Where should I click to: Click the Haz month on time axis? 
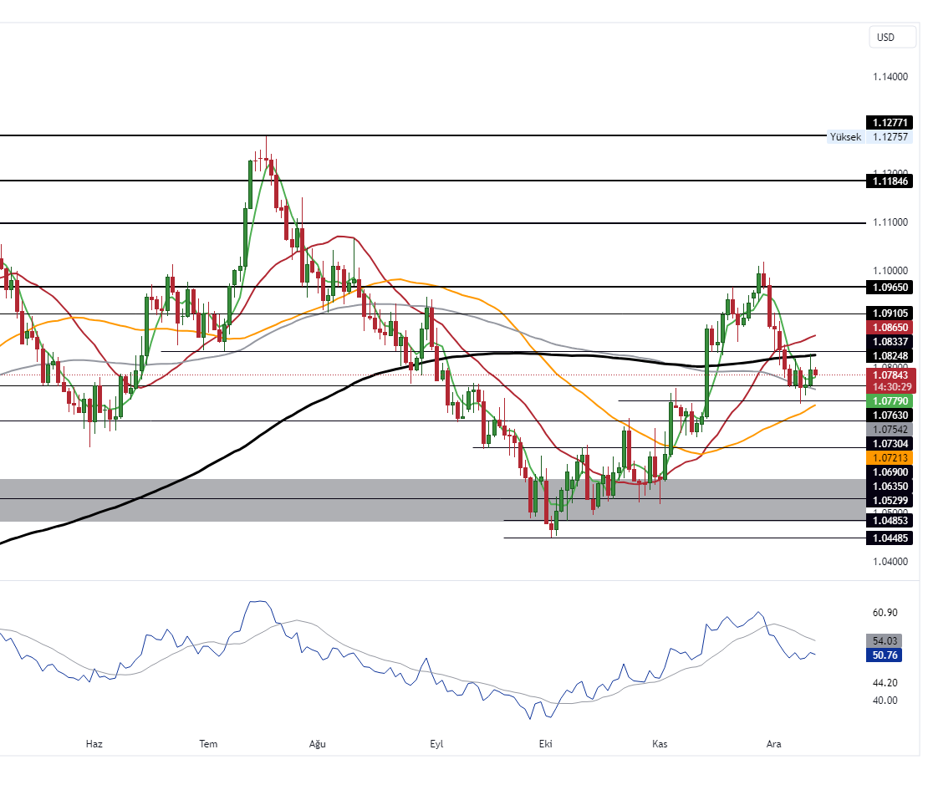94,744
